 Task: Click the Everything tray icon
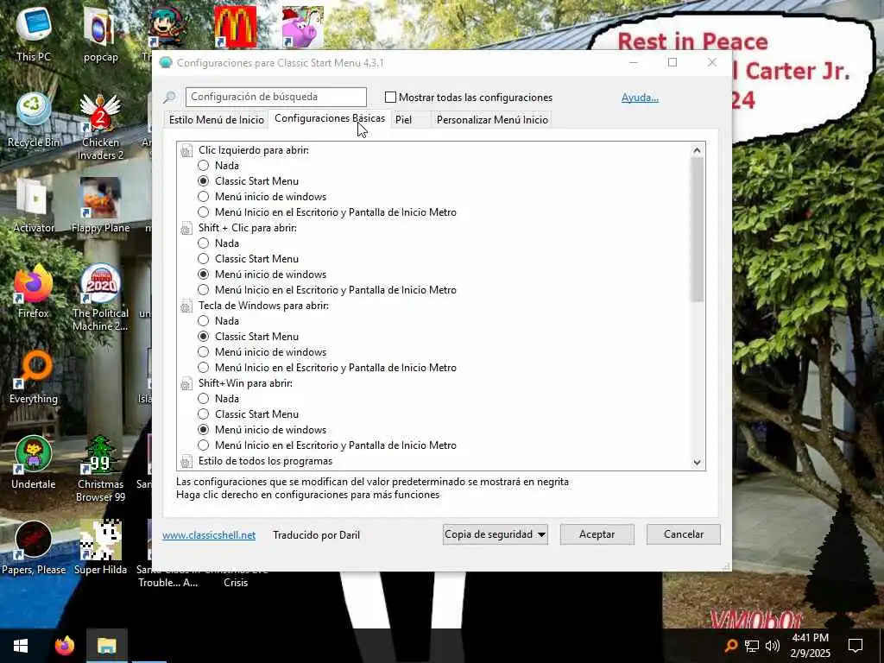pyautogui.click(x=730, y=646)
